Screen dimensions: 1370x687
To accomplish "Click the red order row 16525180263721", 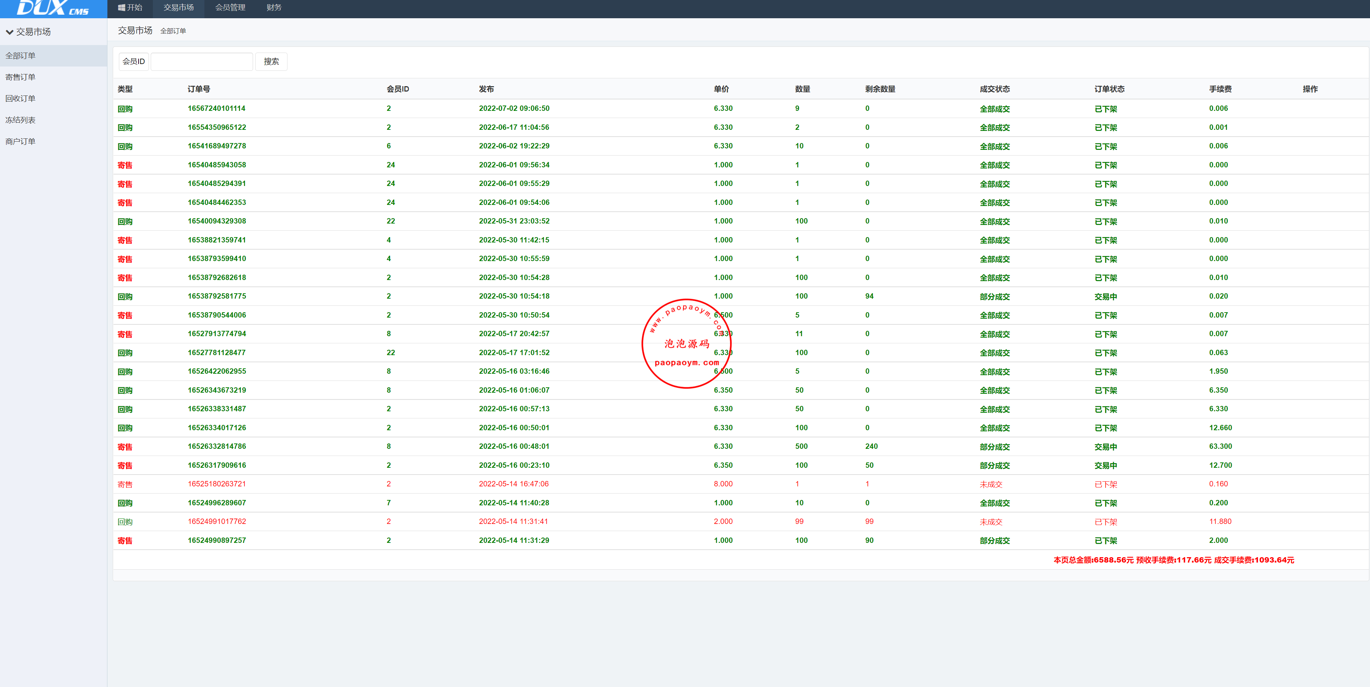I will click(x=216, y=484).
